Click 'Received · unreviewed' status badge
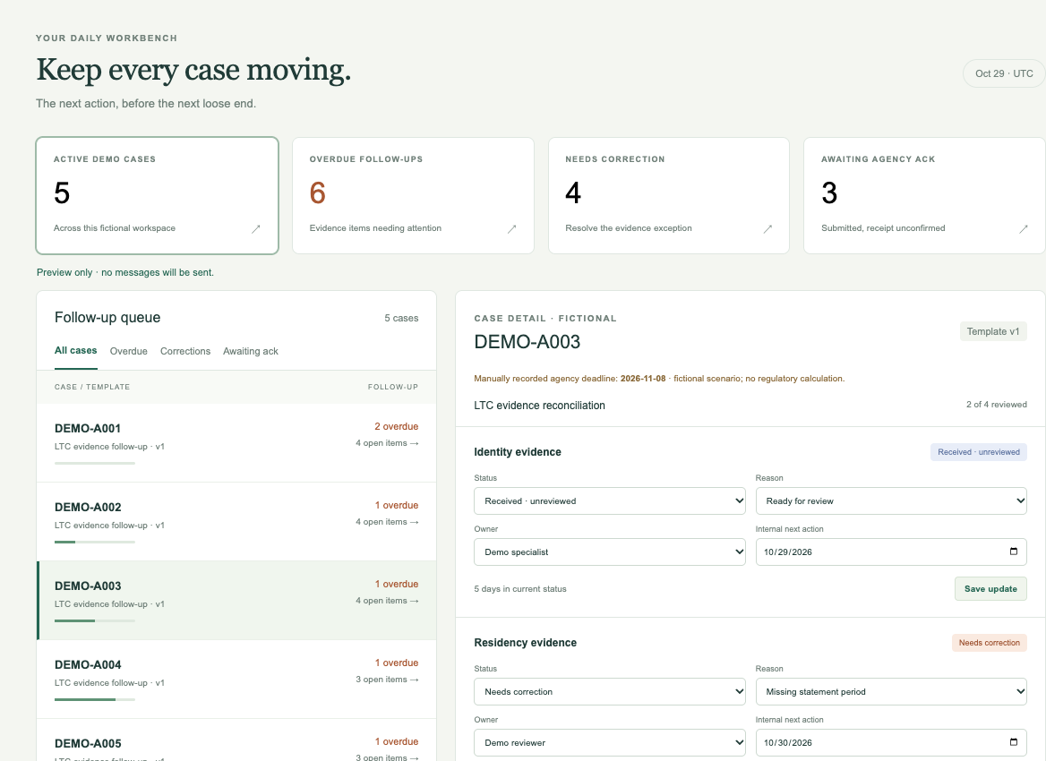The image size is (1046, 761). pyautogui.click(x=979, y=452)
